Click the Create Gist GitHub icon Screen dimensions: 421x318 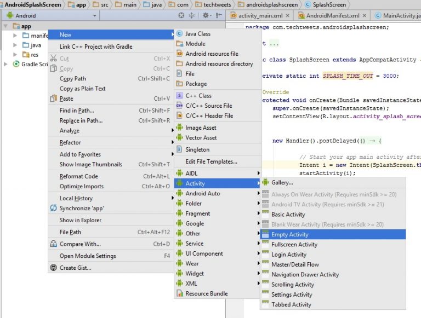54,268
